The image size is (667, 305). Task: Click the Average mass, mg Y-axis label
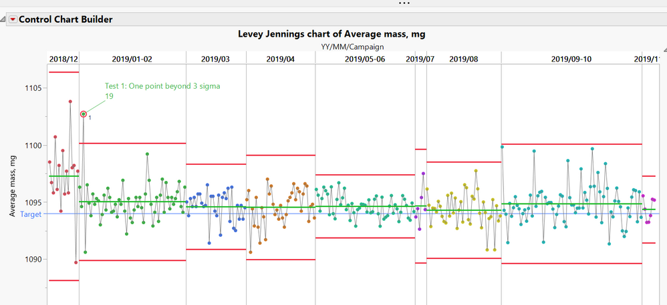(x=13, y=186)
